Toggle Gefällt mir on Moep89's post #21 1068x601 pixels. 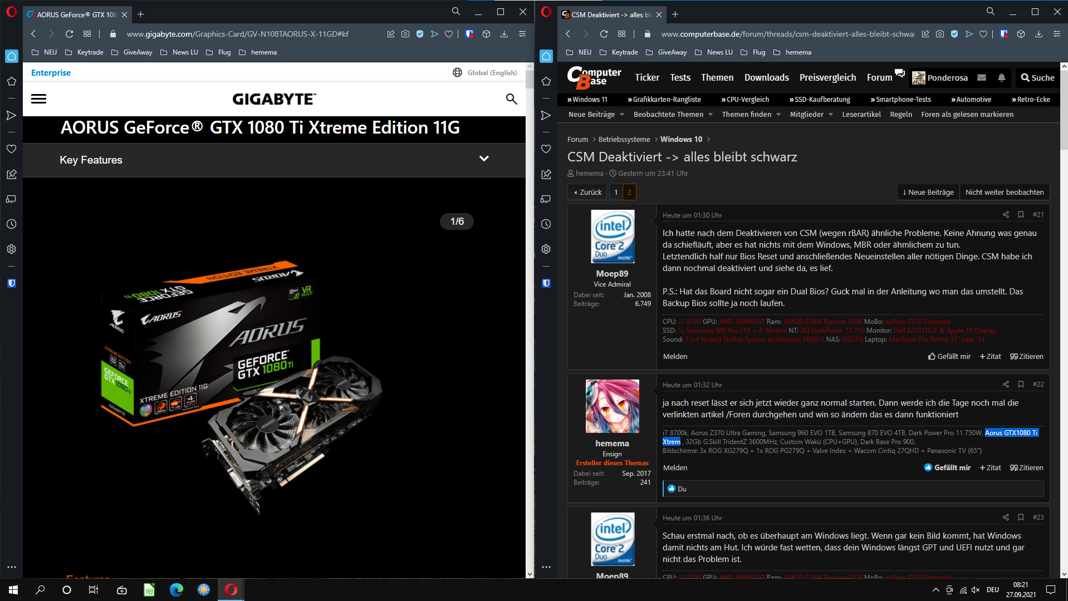coord(949,357)
